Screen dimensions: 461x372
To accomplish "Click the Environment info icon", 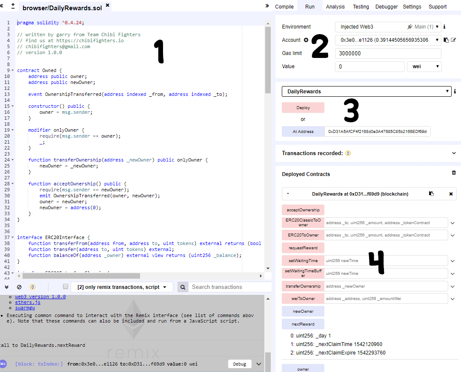I will (444, 26).
